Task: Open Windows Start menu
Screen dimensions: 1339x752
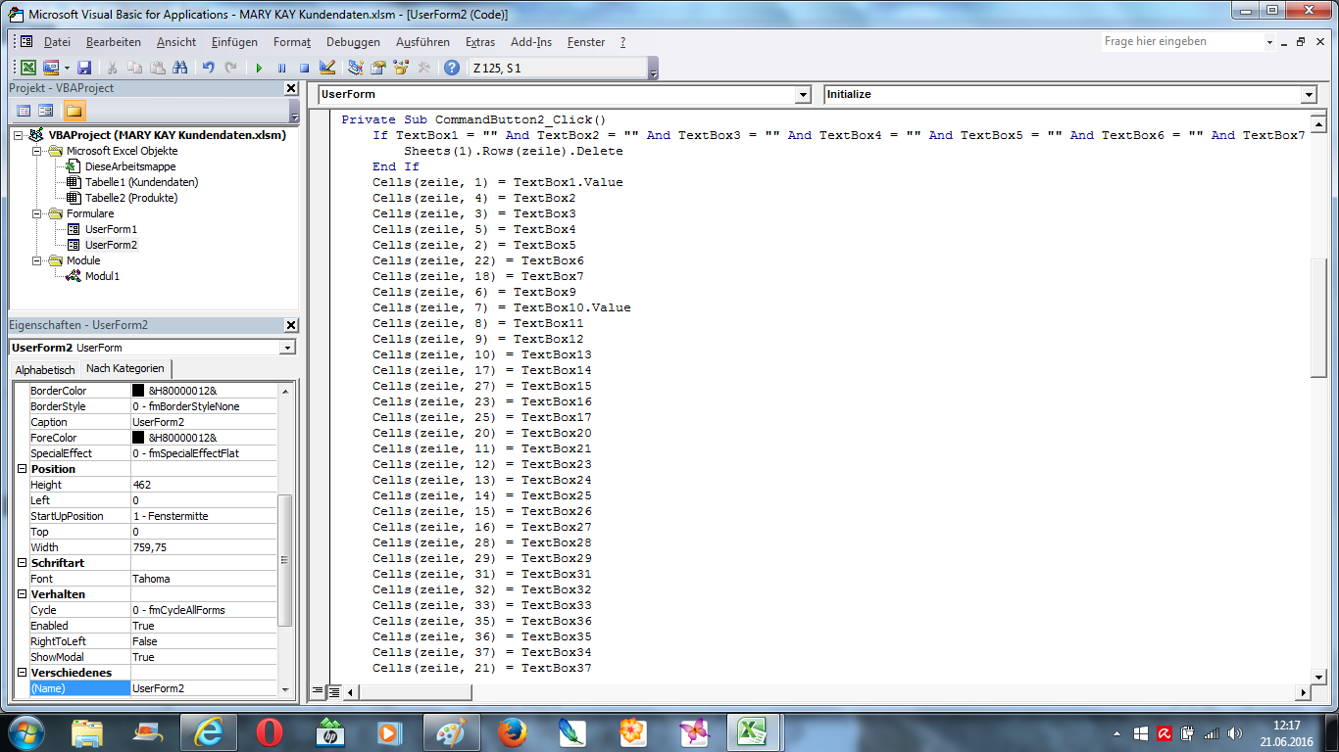Action: point(25,731)
